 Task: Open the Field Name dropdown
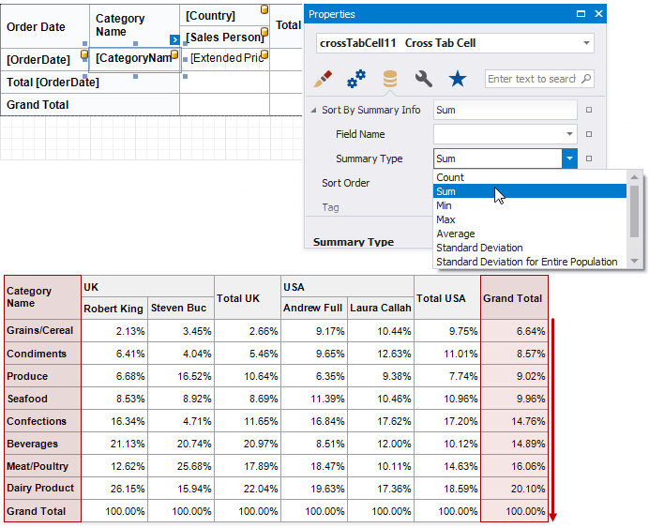[x=569, y=134]
